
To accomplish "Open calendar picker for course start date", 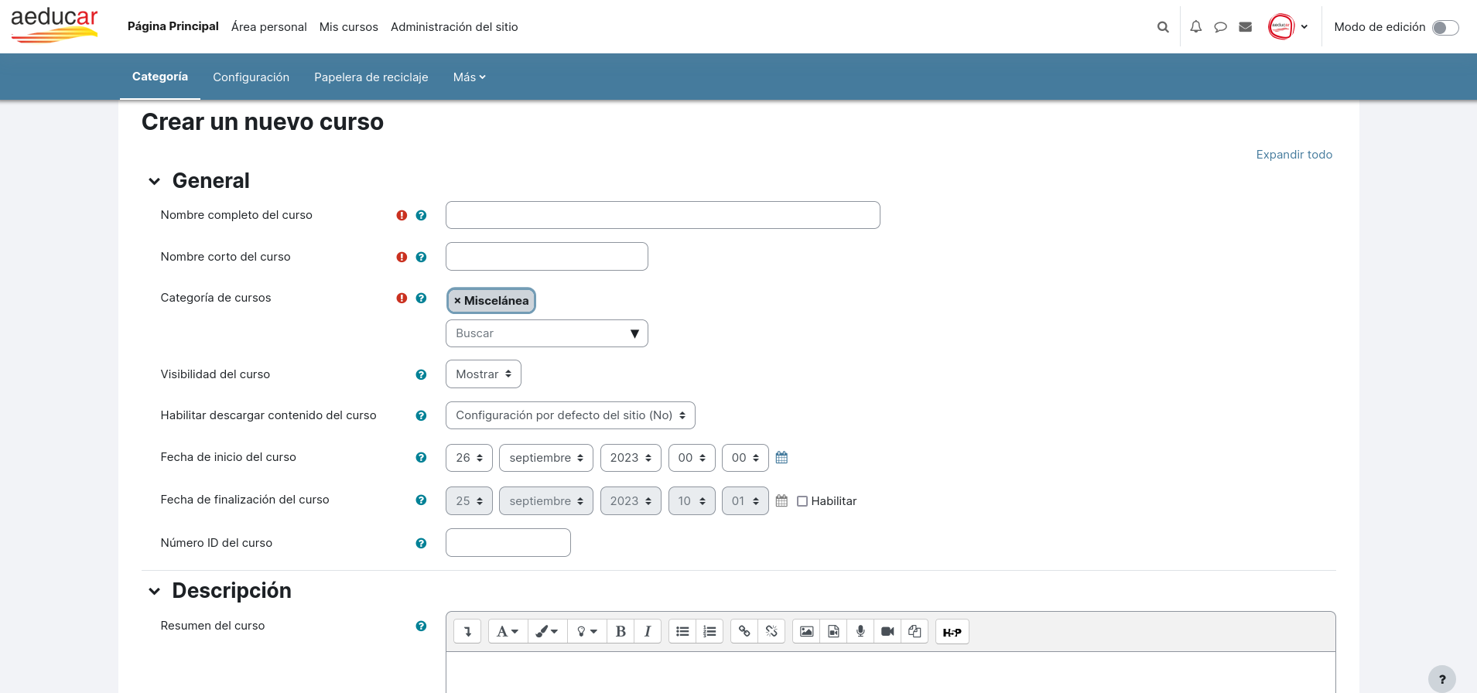I will click(x=781, y=458).
